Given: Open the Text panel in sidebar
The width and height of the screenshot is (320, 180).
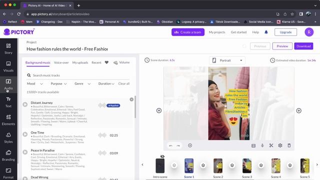Looking at the screenshot, I should pyautogui.click(x=8, y=102).
